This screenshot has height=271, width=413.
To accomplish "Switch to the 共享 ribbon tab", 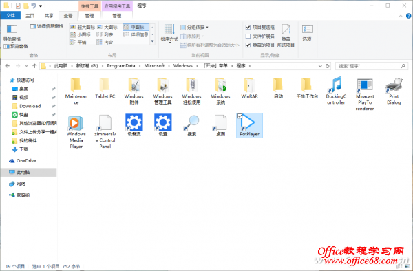I will [x=49, y=16].
